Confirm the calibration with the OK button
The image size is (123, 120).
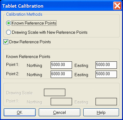pyautogui.click(x=20, y=112)
